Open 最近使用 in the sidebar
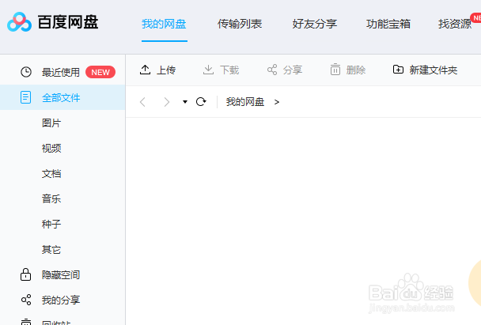Screen dimensions: 481x325 point(61,73)
